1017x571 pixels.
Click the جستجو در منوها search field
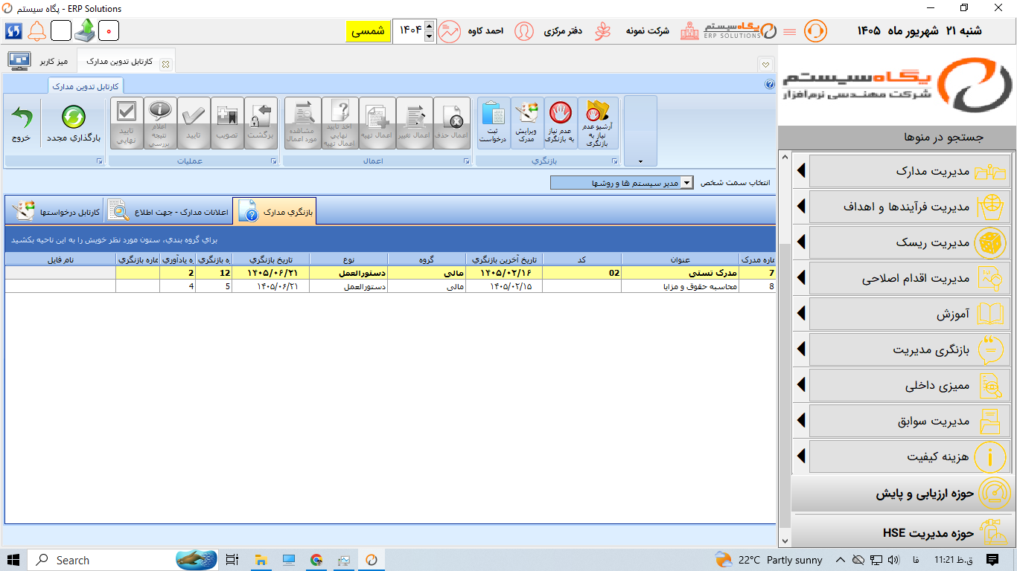(x=898, y=137)
